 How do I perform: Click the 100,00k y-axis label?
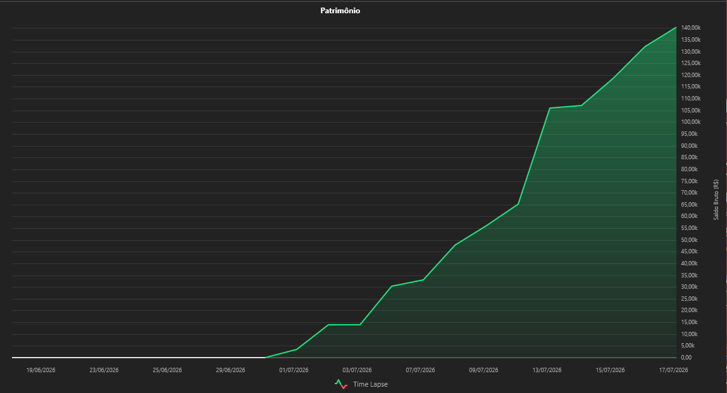691,122
